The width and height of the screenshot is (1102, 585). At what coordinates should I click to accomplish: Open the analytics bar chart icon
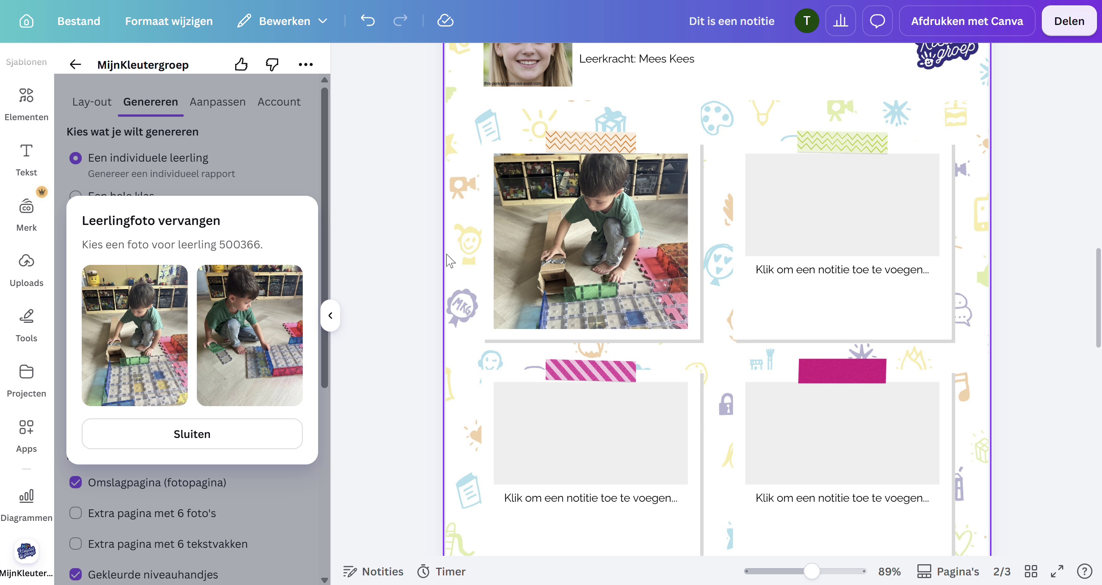pyautogui.click(x=841, y=21)
